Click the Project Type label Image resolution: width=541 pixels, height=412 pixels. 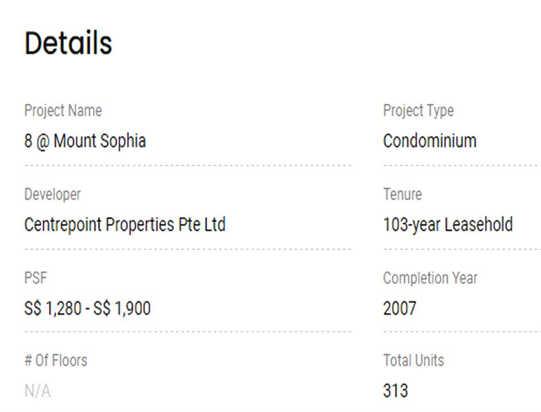[418, 110]
